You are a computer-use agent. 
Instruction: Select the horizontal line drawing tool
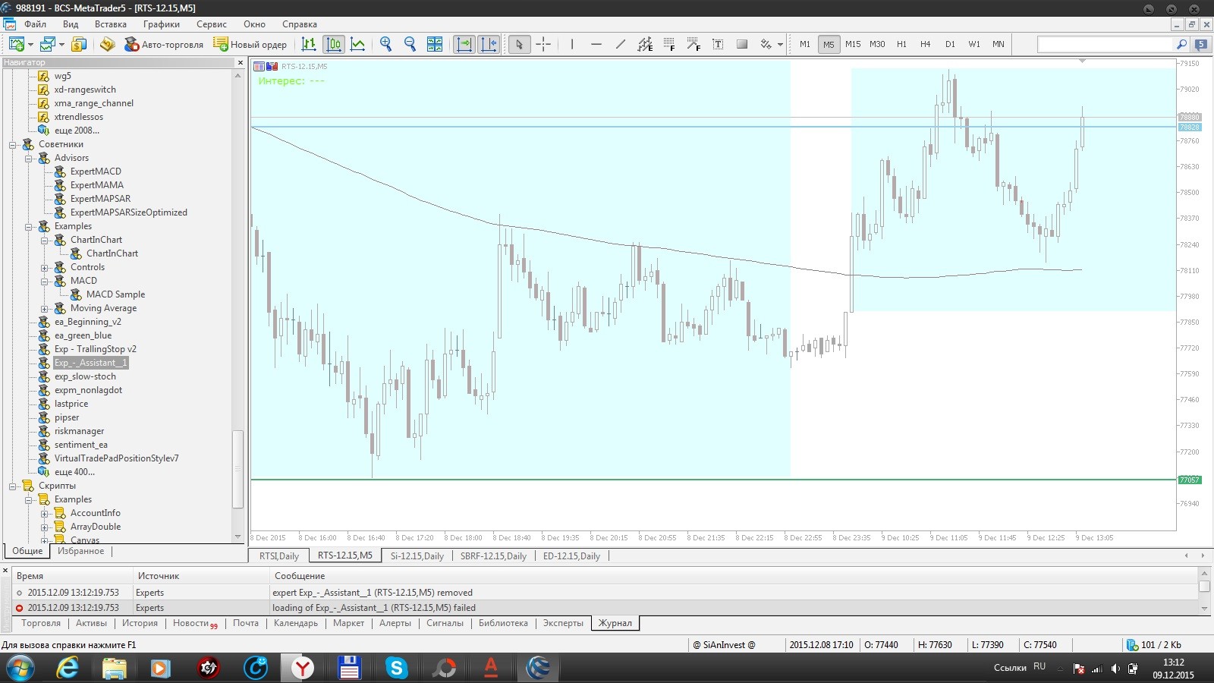[x=596, y=44]
